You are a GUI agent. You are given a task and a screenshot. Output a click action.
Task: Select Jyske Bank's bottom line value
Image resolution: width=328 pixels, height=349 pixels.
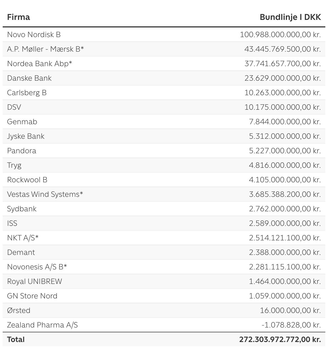pos(285,136)
